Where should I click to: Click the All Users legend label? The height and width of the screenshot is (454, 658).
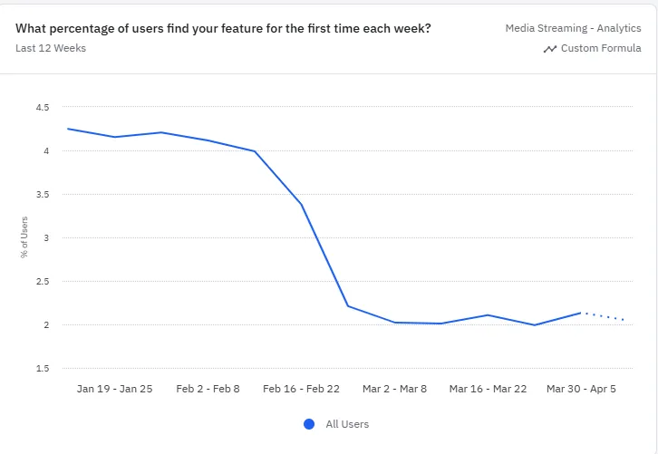pos(347,424)
